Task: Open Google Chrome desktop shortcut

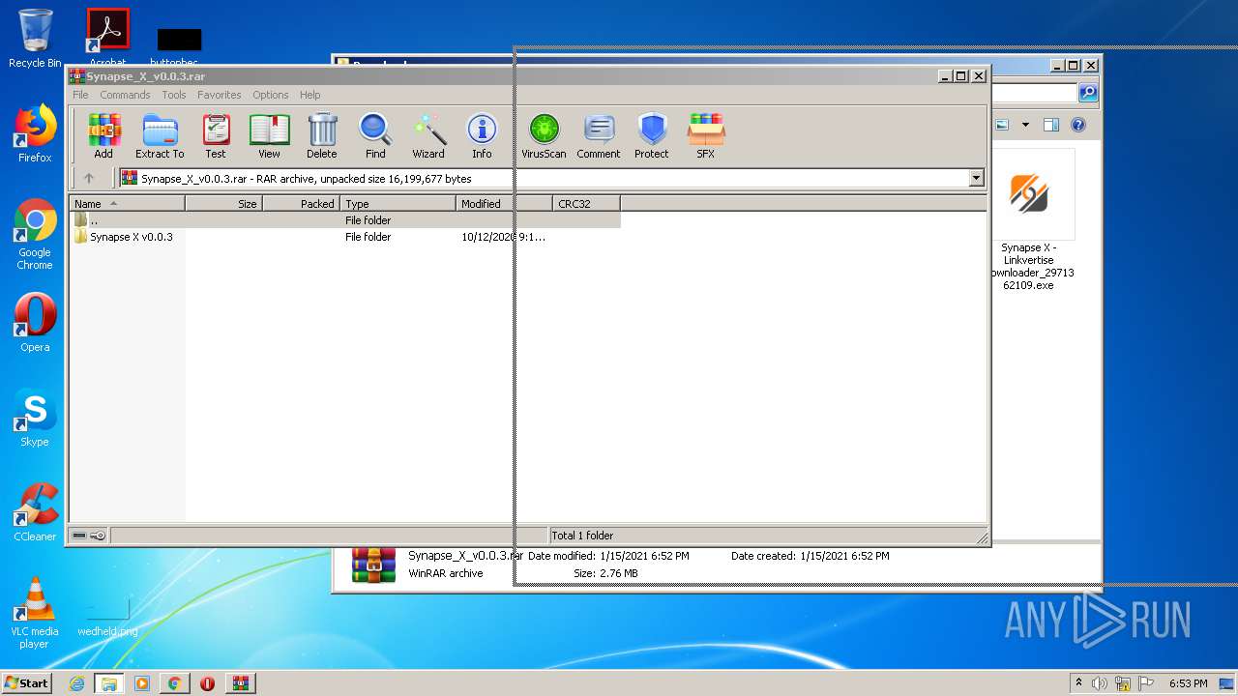Action: coord(35,235)
